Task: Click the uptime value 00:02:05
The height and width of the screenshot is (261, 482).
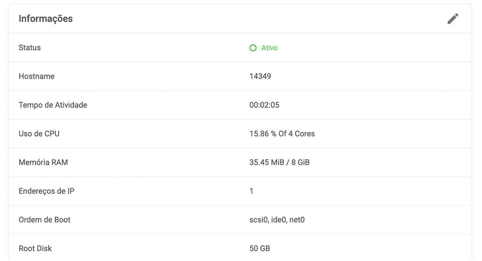Action: click(264, 105)
